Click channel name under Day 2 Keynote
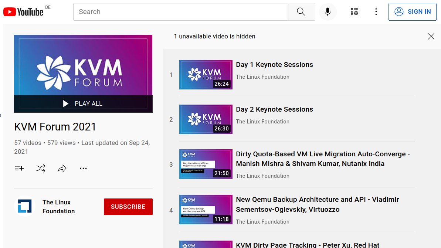Viewport: 441px width, 248px height. point(262,122)
